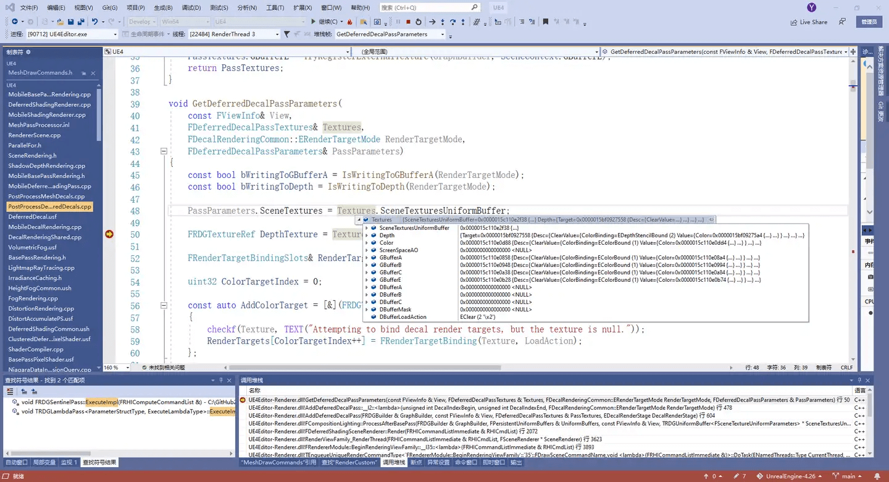Pin the Textures data tip

712,219
